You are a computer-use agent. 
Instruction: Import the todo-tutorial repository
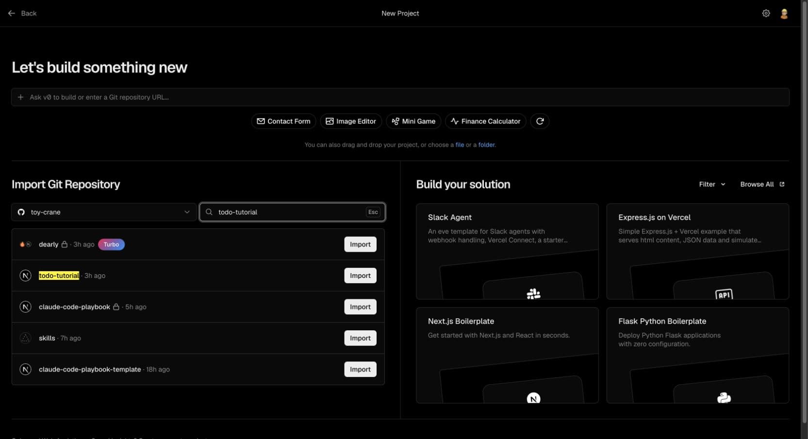click(360, 276)
